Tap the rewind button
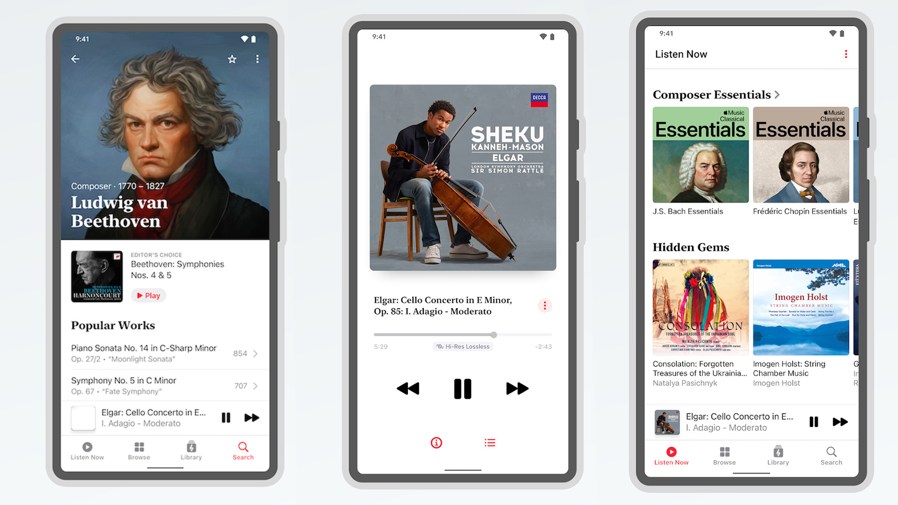 tap(408, 387)
